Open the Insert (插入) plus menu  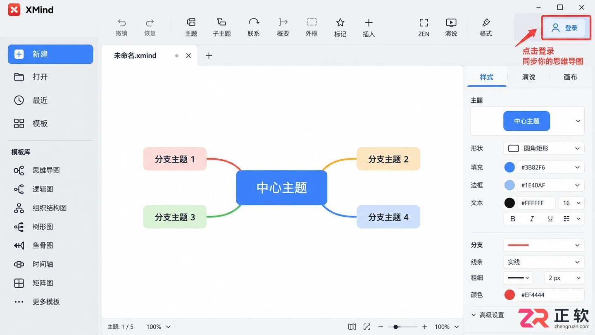click(369, 23)
